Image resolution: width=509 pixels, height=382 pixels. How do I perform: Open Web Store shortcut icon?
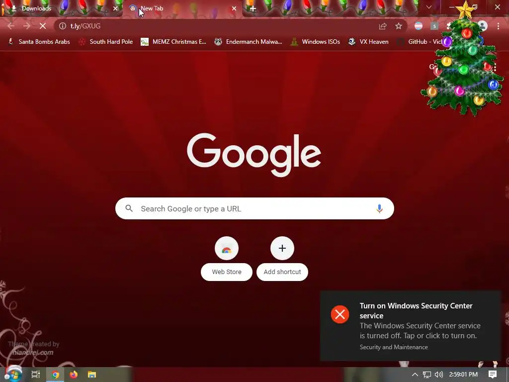(227, 249)
